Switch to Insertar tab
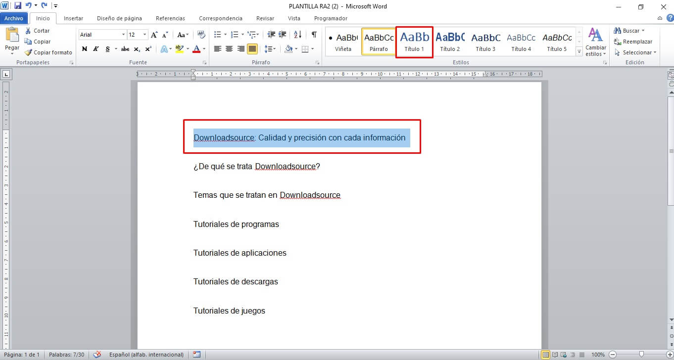Viewport: 674px width, 360px height. click(x=73, y=18)
